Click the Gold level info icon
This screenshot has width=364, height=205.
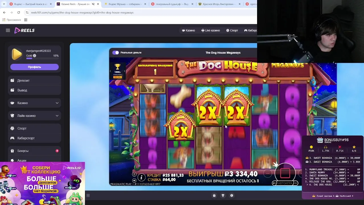pyautogui.click(x=34, y=56)
